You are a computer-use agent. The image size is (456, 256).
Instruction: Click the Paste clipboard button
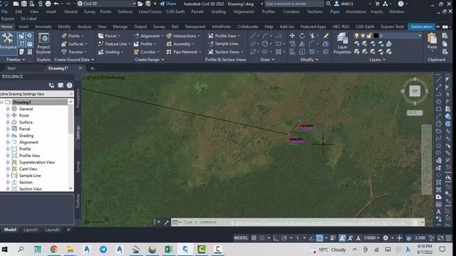click(x=432, y=41)
